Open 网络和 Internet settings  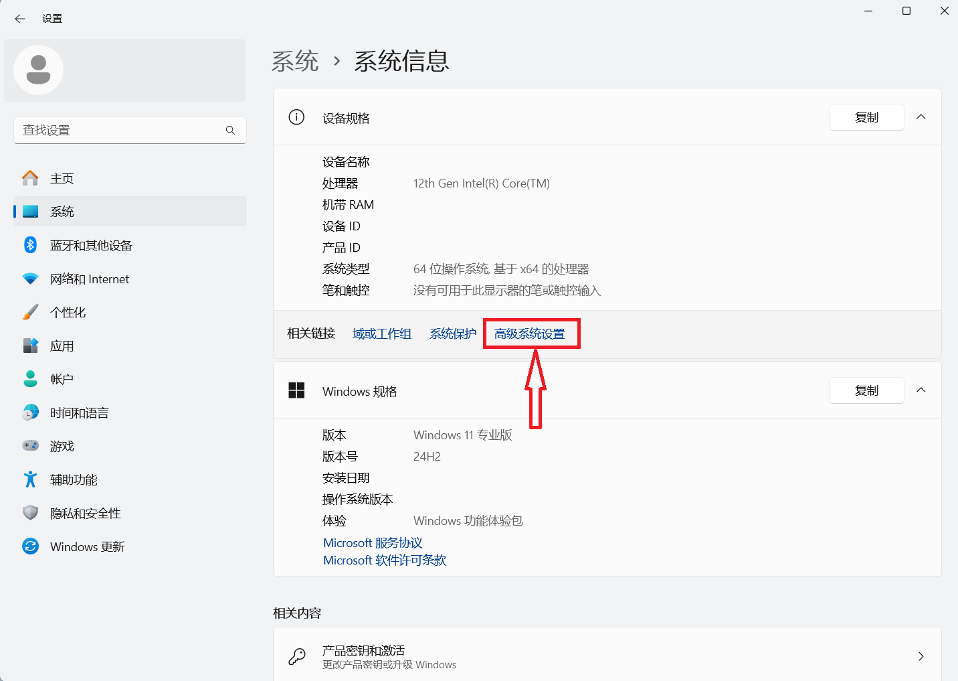tap(90, 279)
